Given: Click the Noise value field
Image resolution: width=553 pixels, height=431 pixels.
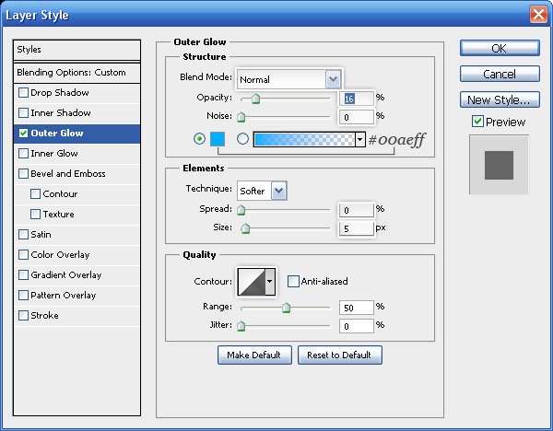Looking at the screenshot, I should click(x=356, y=117).
